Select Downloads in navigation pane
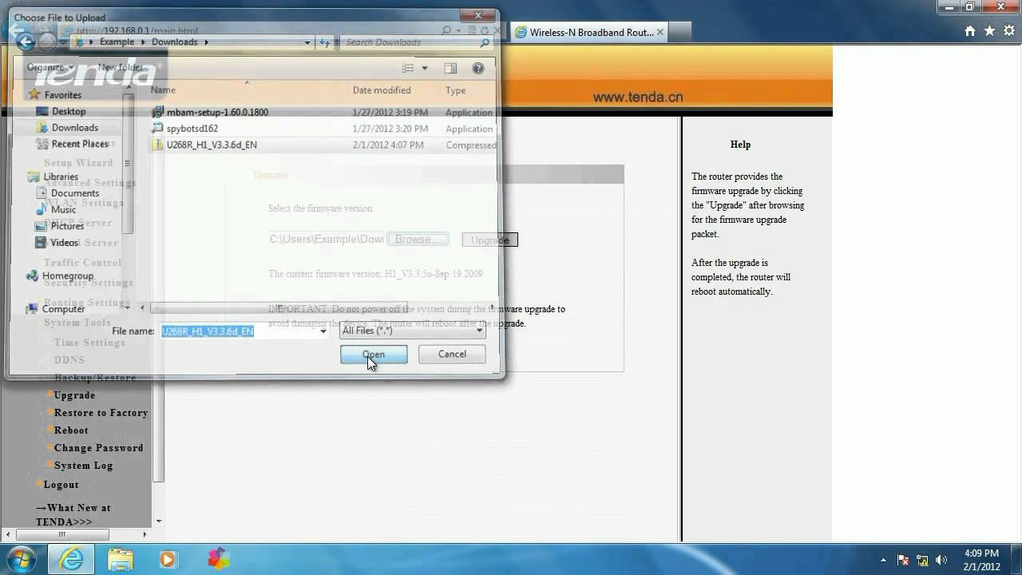This screenshot has height=575, width=1022. click(75, 128)
